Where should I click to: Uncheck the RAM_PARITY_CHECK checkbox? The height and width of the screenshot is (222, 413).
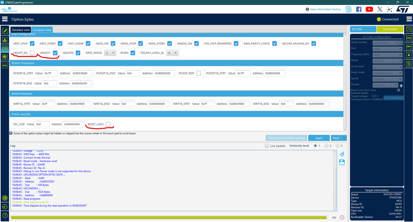tap(275, 43)
